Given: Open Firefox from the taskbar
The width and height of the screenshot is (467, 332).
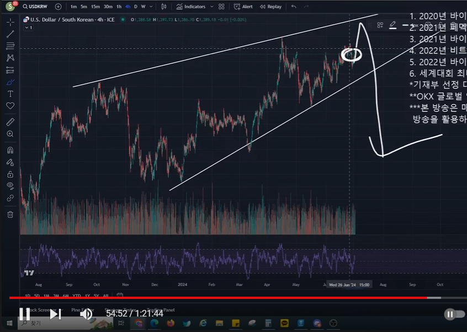Looking at the screenshot, I should point(171,323).
